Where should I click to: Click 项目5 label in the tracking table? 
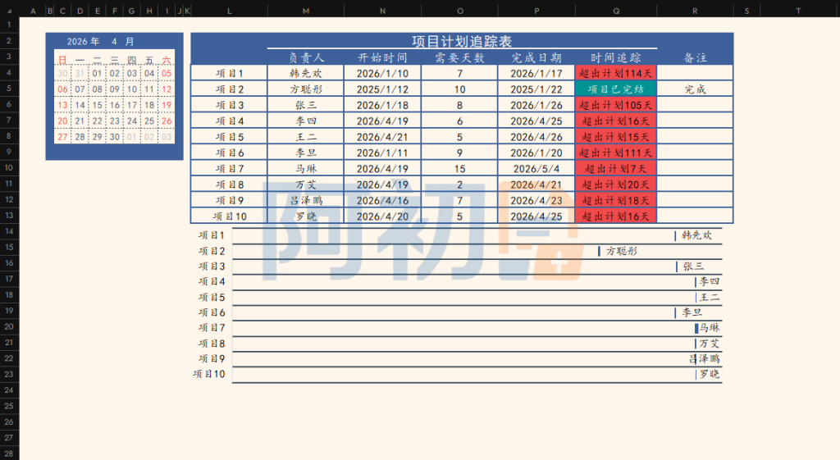click(230, 137)
